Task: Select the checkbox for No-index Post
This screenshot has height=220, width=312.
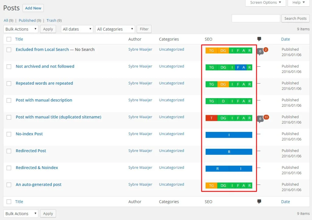Action: (9, 134)
